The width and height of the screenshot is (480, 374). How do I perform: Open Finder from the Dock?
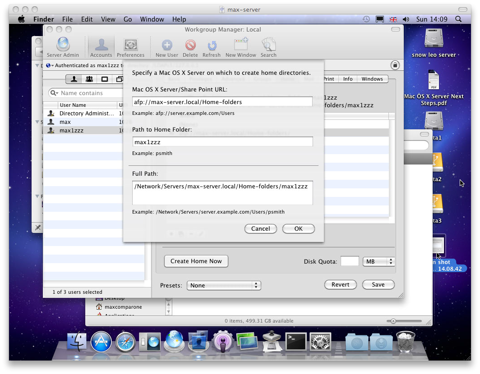(77, 341)
